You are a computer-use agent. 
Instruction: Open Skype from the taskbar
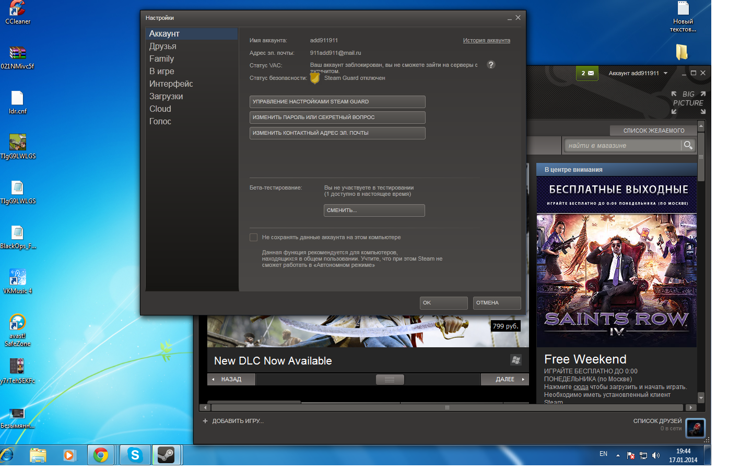point(135,455)
